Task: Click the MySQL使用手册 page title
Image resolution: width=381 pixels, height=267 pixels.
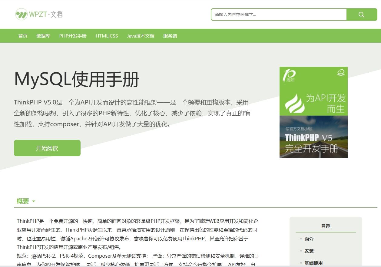Action: [x=77, y=79]
